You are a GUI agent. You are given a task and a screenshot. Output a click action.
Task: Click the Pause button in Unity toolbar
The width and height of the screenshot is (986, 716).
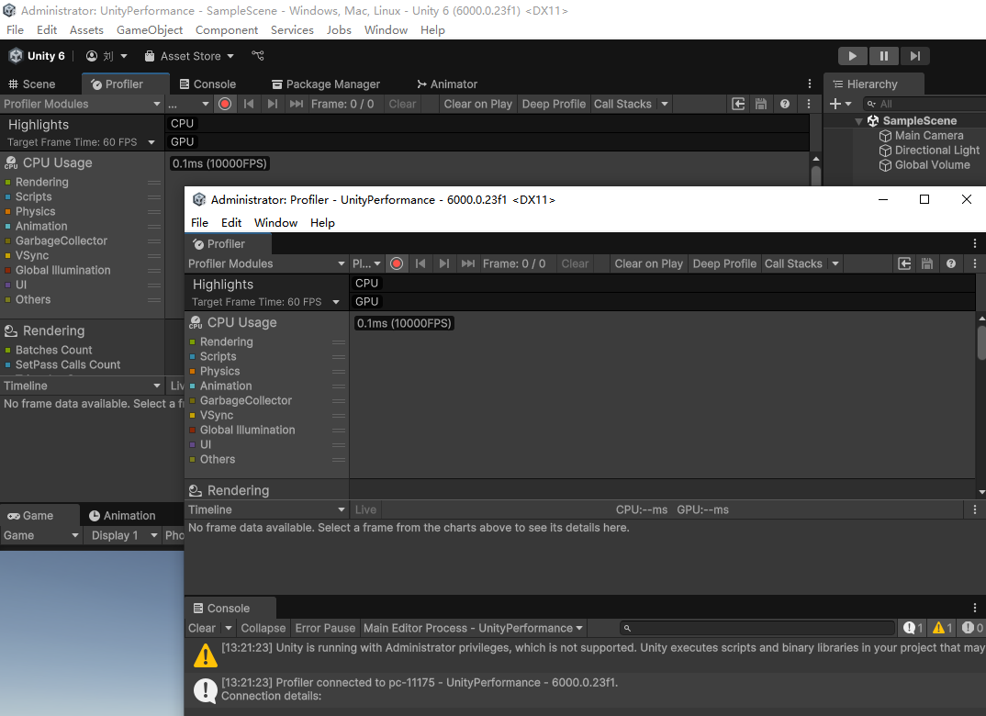tap(883, 56)
